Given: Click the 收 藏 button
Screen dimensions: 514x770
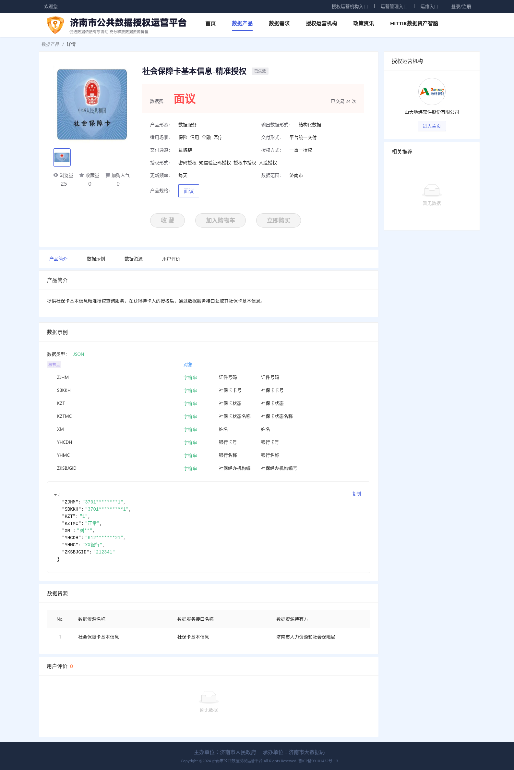Looking at the screenshot, I should tap(168, 220).
